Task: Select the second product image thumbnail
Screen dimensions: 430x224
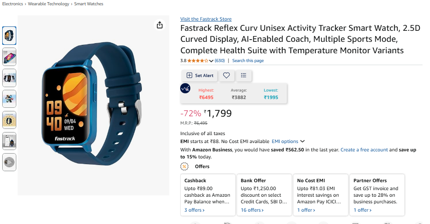Action: pos(9,57)
